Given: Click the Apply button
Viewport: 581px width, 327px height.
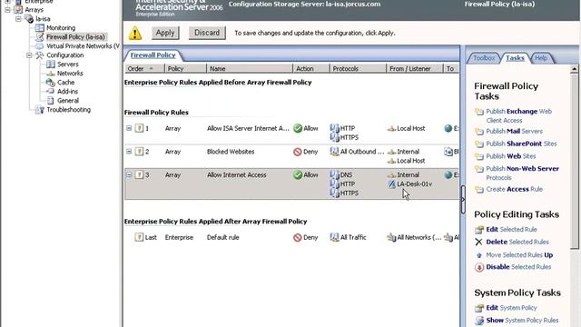Looking at the screenshot, I should click(x=165, y=33).
